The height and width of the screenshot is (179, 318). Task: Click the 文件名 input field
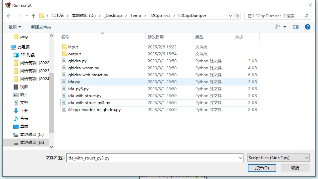tap(152, 158)
